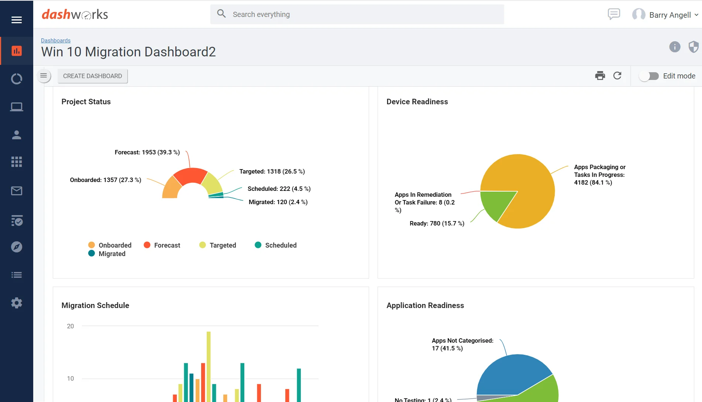This screenshot has height=402, width=702.
Task: Open the Dashboards sidebar icon
Action: point(17,51)
